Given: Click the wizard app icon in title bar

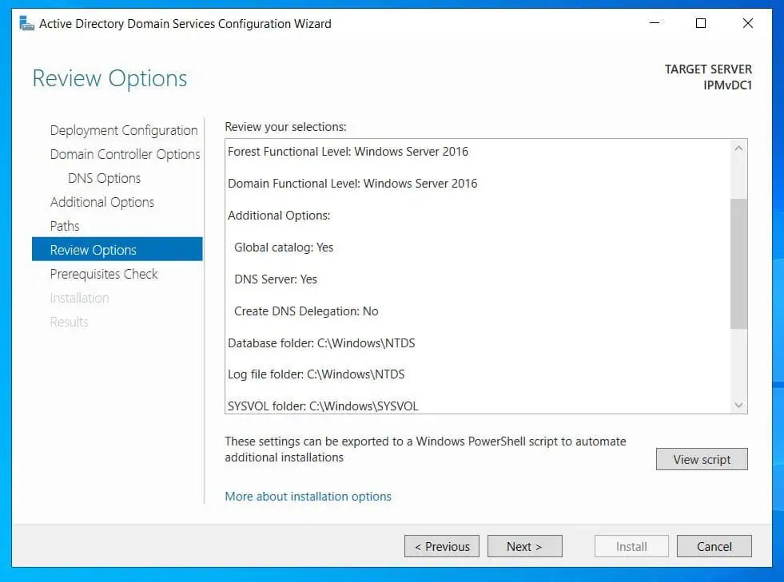Looking at the screenshot, I should 26,23.
